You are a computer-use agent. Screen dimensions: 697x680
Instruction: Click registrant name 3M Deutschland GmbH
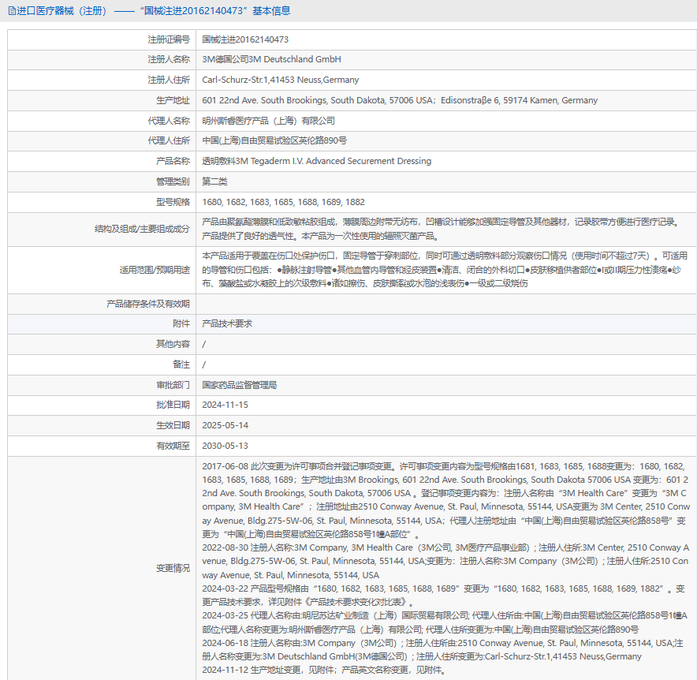pyautogui.click(x=271, y=59)
